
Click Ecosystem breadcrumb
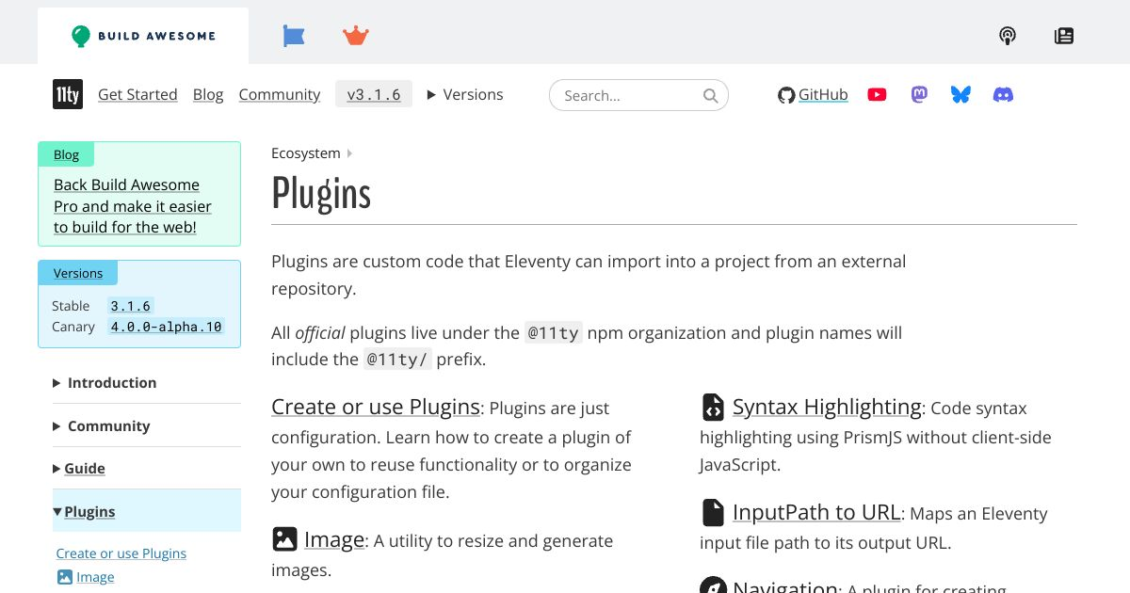(305, 153)
